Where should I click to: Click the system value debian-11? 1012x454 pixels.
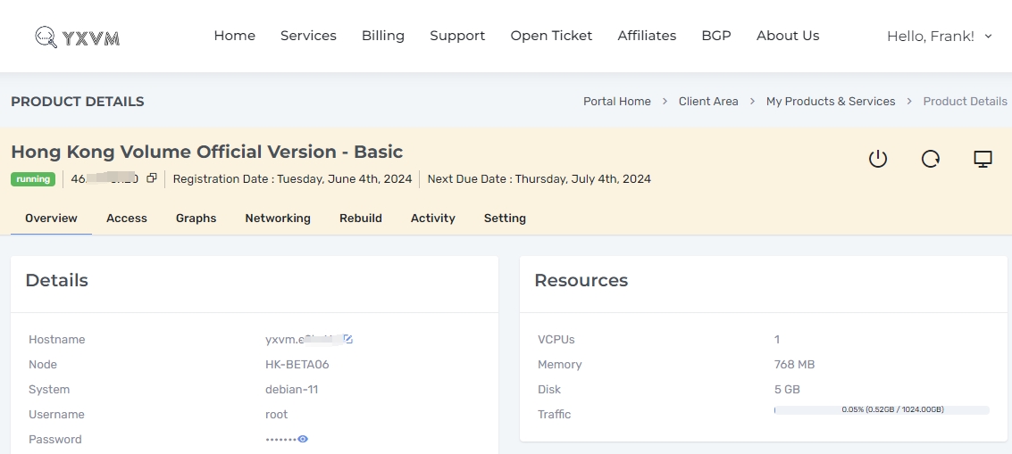292,390
